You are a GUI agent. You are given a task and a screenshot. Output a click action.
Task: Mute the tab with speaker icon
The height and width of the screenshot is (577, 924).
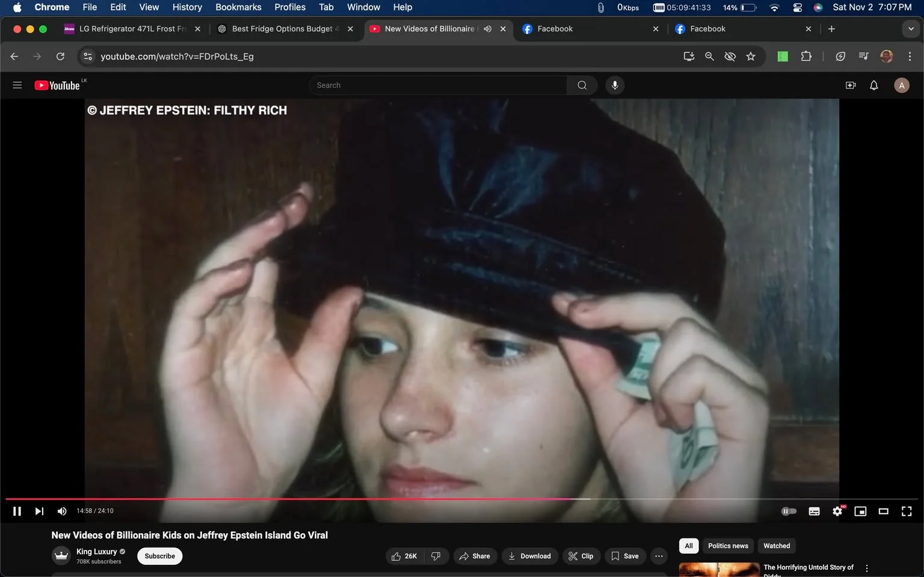(487, 29)
